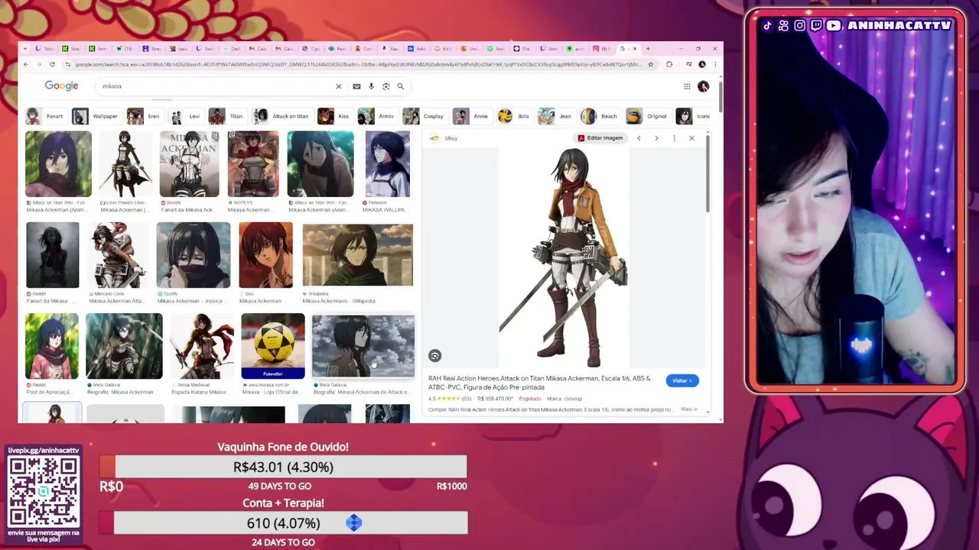979x550 pixels.
Task: Click the Twitch icon on webcam overlay
Action: coord(816,25)
